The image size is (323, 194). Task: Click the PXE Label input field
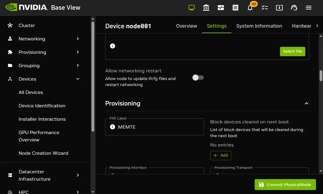click(x=155, y=127)
